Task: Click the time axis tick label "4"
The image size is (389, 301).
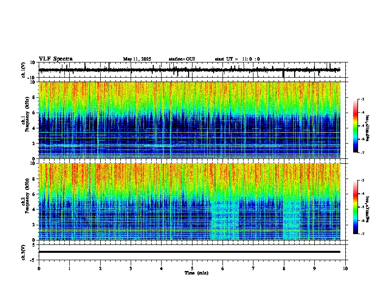Action: point(162,269)
